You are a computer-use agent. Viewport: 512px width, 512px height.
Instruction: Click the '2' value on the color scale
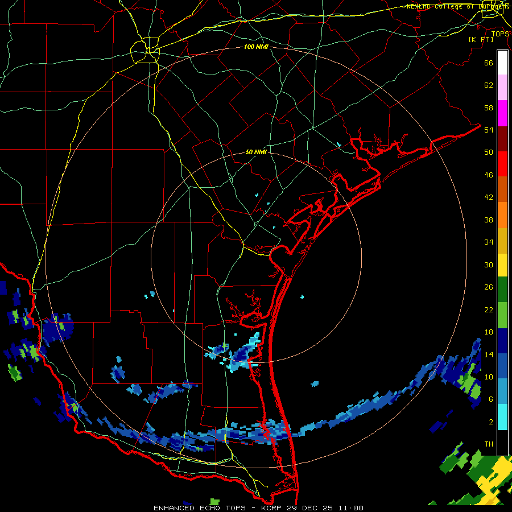pyautogui.click(x=491, y=422)
